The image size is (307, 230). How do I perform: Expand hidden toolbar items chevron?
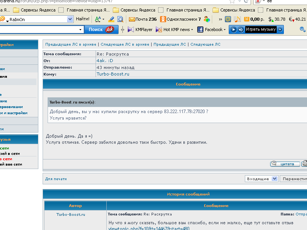220,19
